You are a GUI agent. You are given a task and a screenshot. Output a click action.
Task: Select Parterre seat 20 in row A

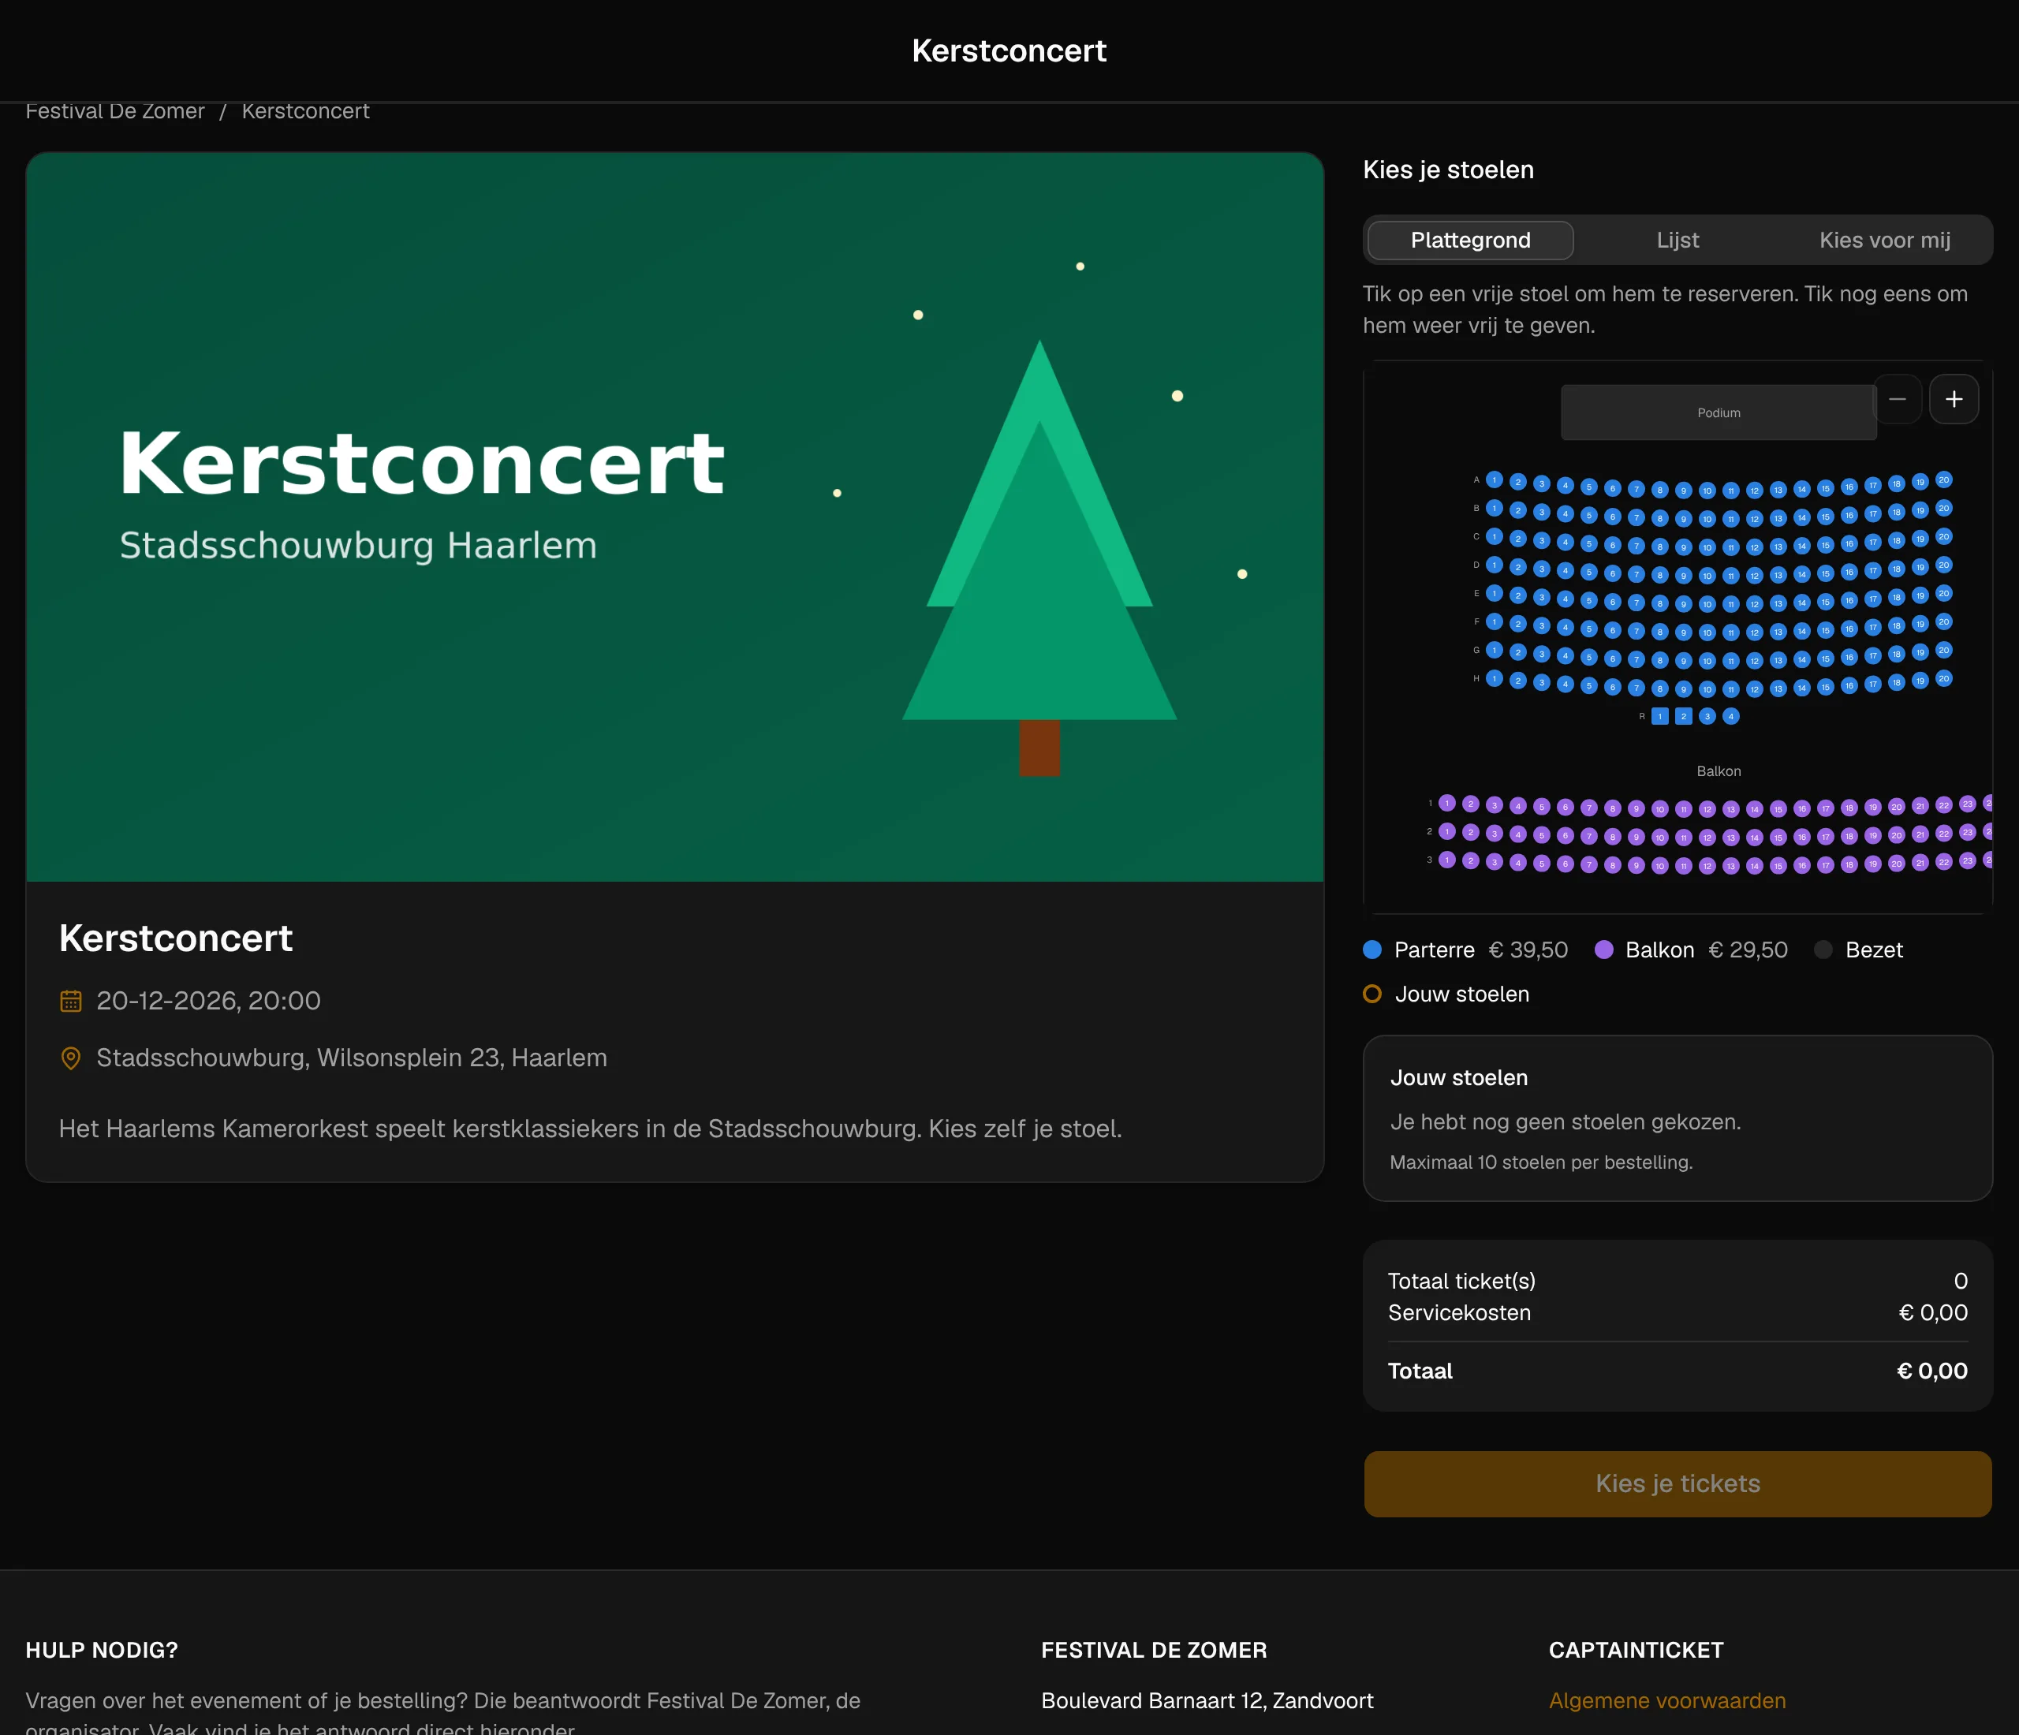[1943, 480]
